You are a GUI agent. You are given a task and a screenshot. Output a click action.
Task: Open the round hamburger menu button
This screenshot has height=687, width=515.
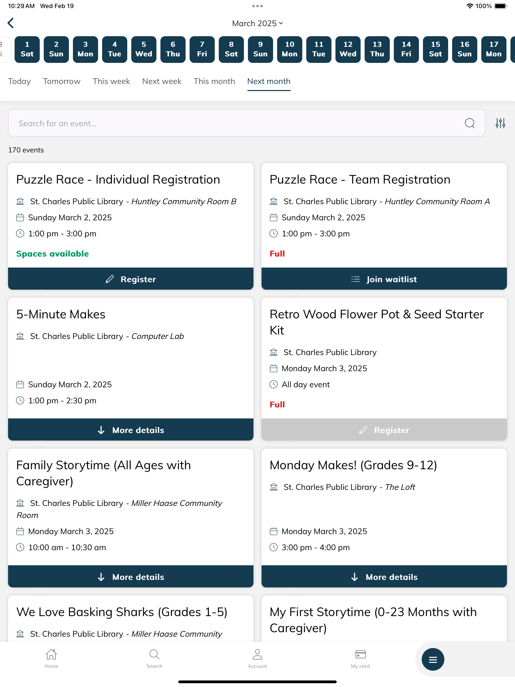point(433,659)
